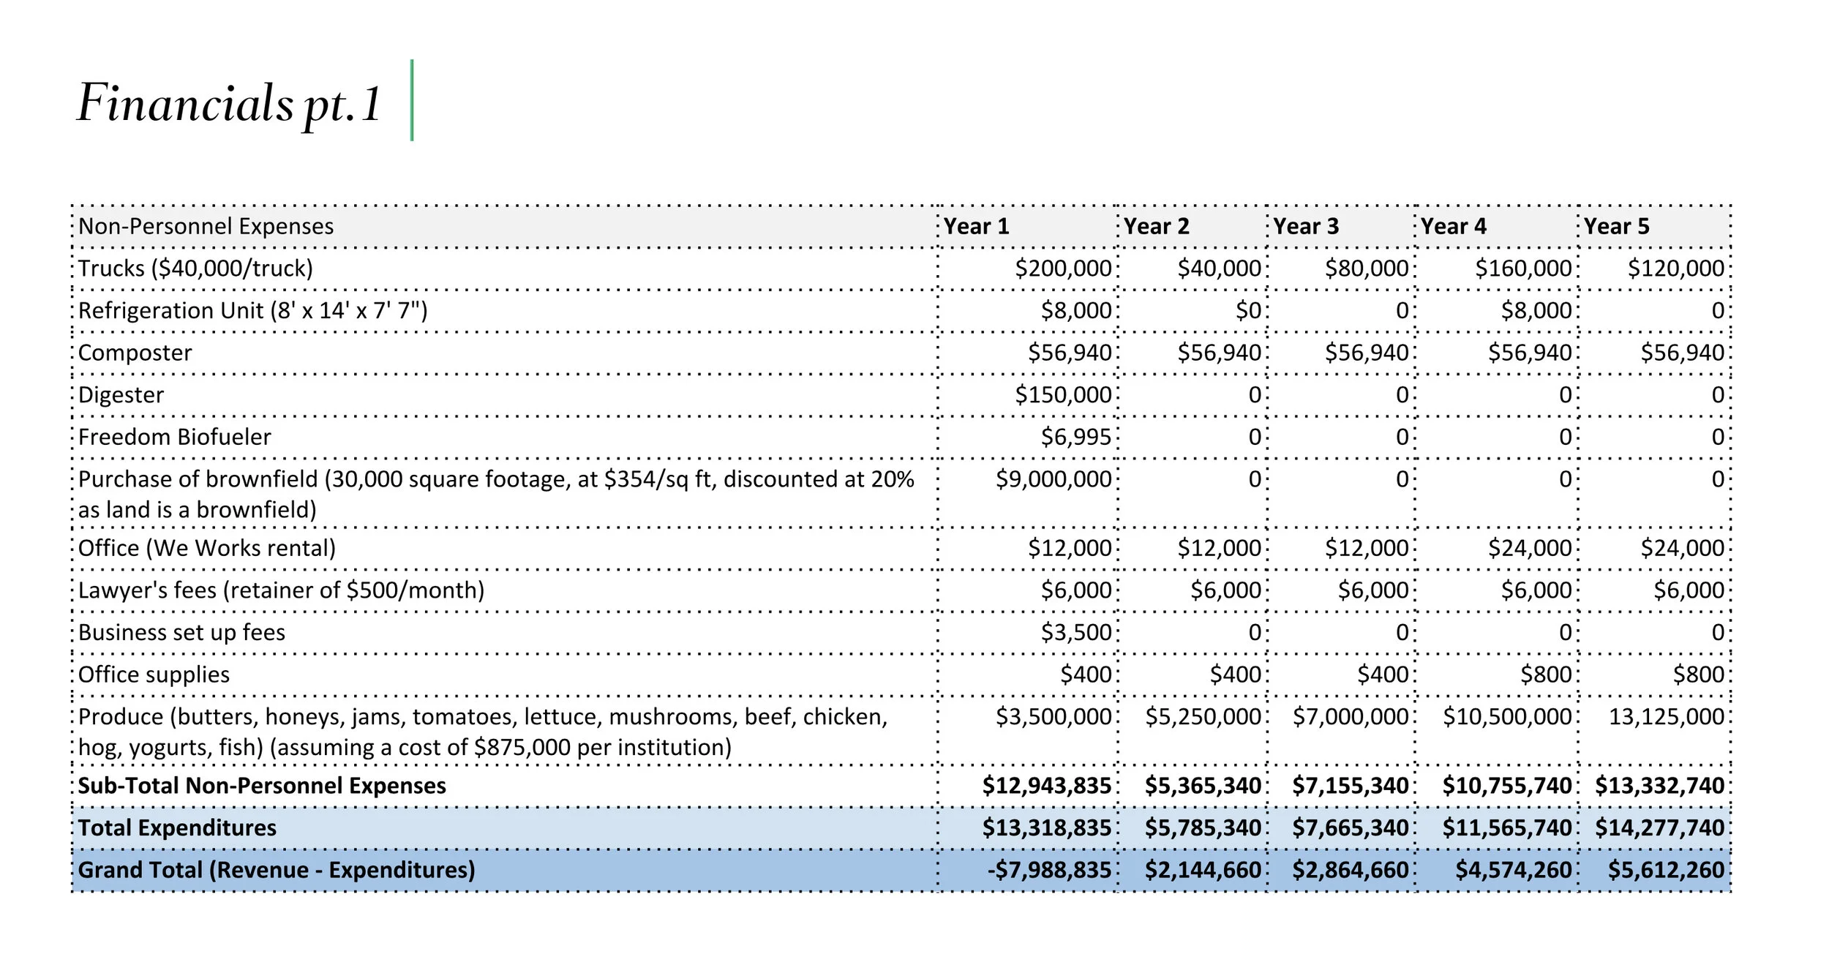Click the Year 3 column header
The image size is (1829, 965).
(1305, 226)
